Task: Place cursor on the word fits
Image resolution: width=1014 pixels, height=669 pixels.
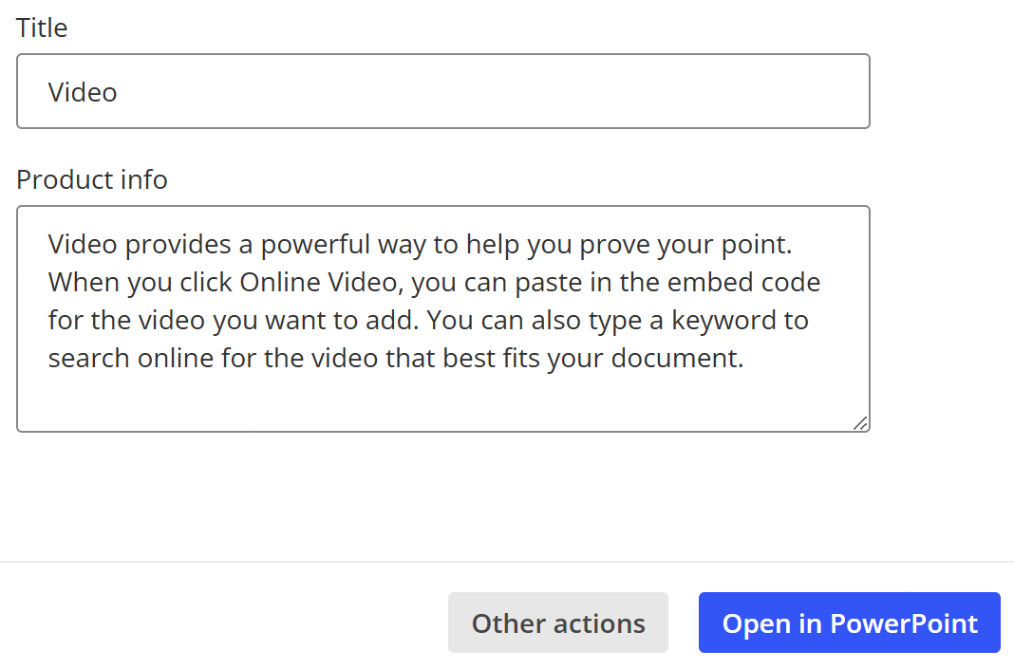Action: (521, 359)
